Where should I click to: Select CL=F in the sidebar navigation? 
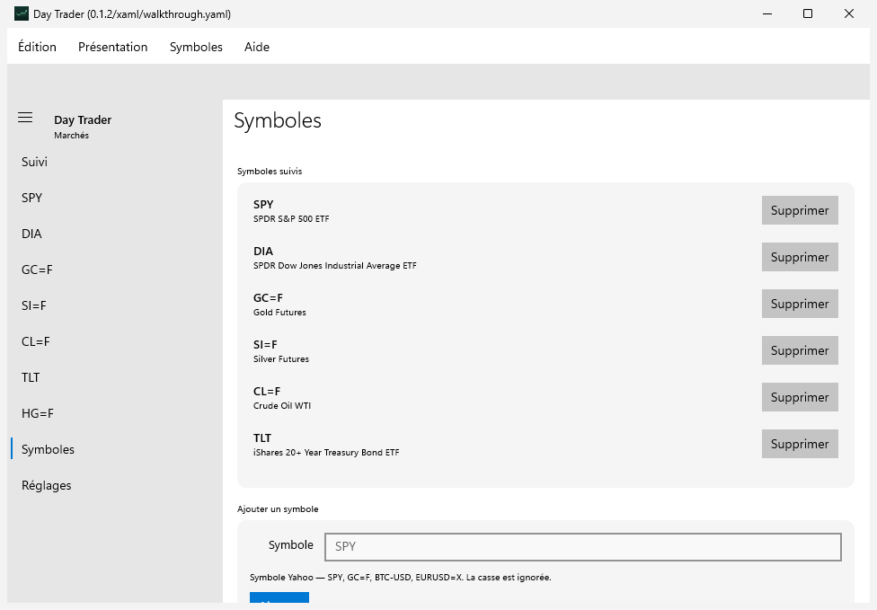[x=115, y=341]
